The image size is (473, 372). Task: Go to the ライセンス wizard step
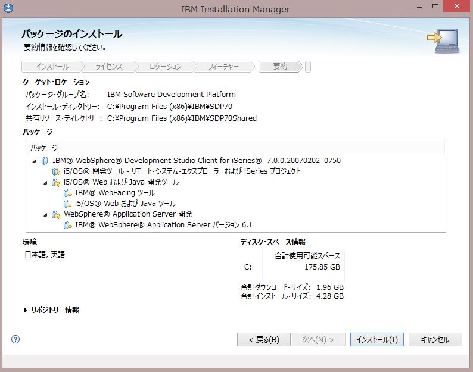108,67
